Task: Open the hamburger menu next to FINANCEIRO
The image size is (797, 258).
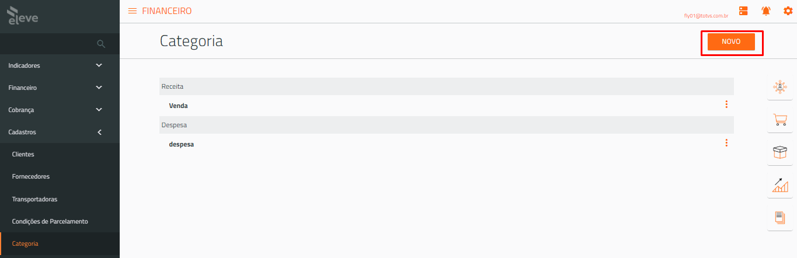Action: (x=133, y=11)
